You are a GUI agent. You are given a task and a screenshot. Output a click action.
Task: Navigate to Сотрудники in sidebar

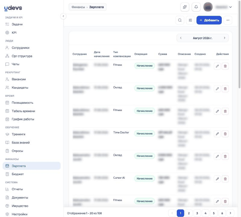[20, 48]
